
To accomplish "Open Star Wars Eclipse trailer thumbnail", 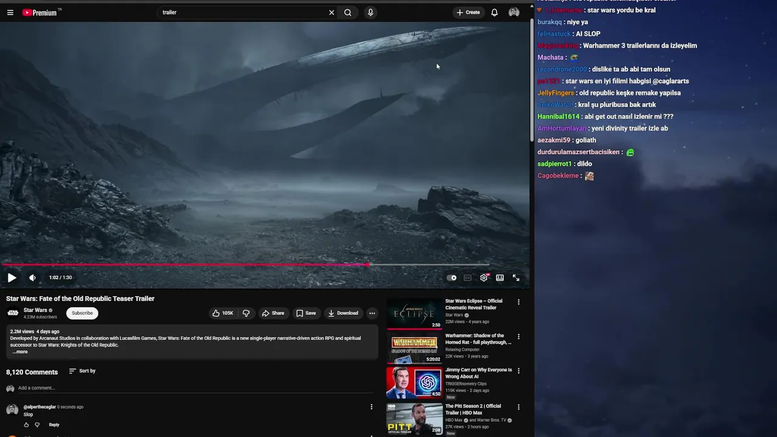I will [415, 313].
